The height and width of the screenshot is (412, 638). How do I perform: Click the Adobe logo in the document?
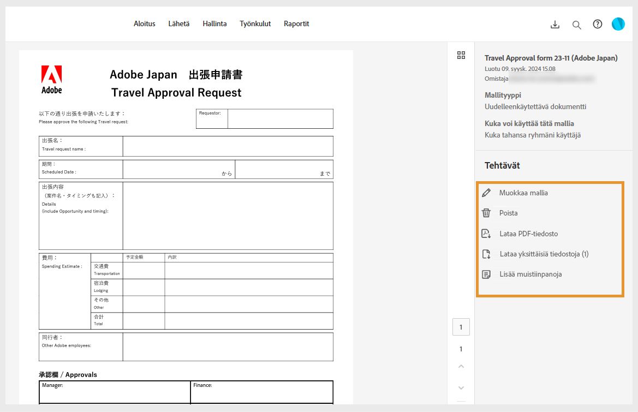pyautogui.click(x=52, y=80)
